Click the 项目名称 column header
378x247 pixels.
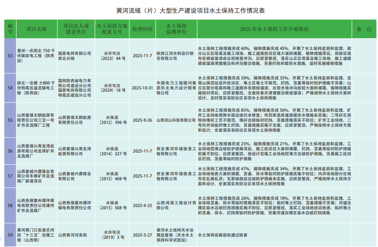point(36,29)
